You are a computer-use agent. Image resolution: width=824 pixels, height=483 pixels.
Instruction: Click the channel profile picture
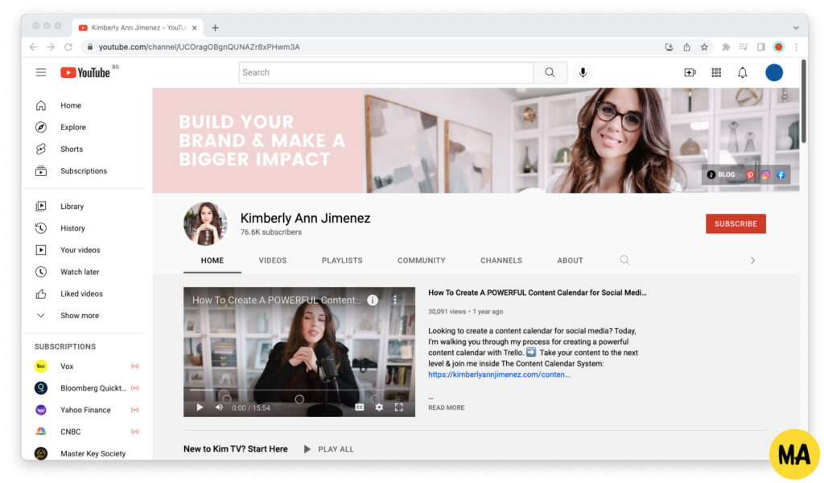205,223
